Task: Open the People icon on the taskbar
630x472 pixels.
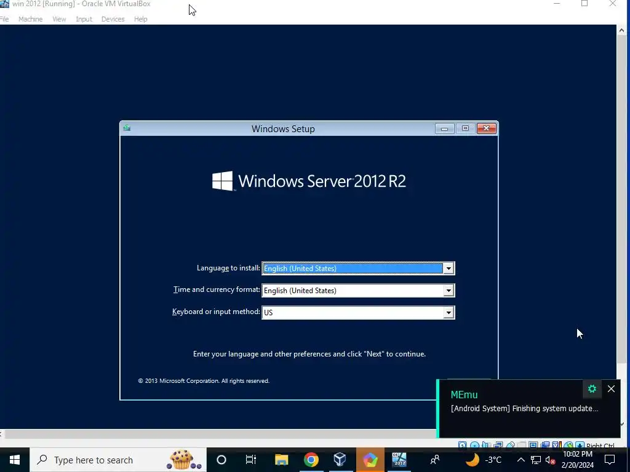Action: 435,460
